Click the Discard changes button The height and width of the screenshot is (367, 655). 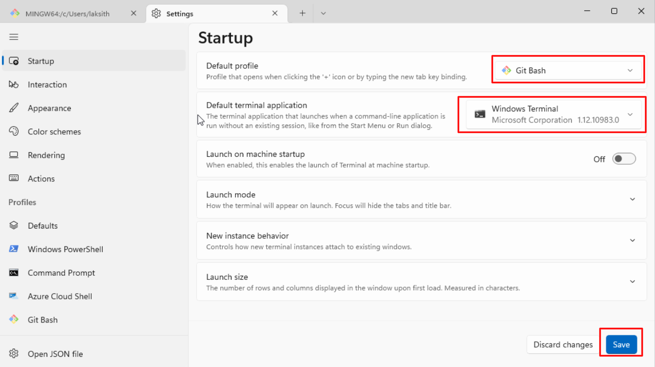pos(563,344)
